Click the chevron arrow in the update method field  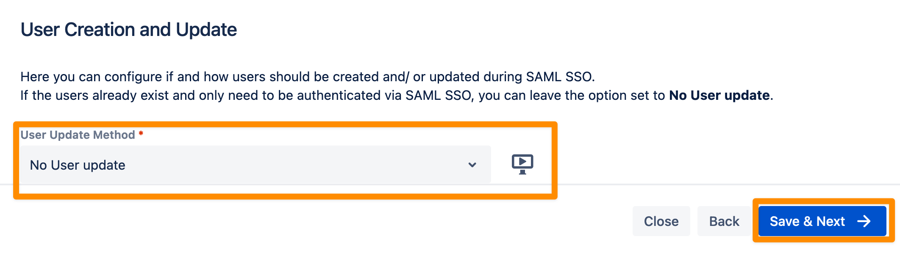tap(472, 165)
